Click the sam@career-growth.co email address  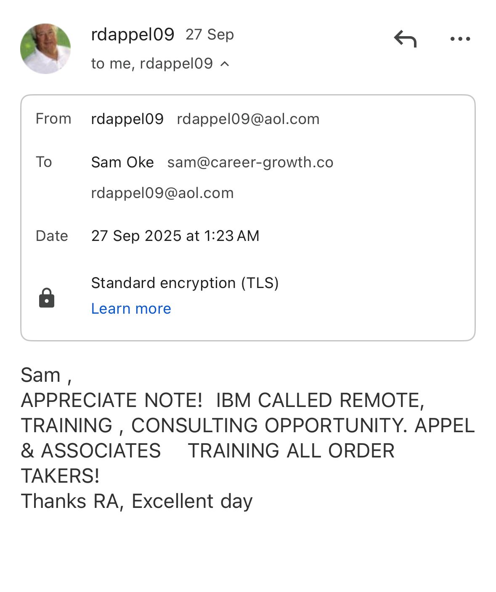[x=250, y=162]
